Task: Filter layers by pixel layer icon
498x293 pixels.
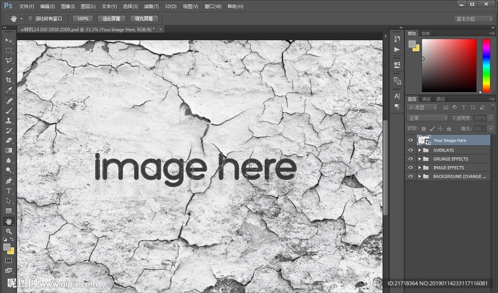Action: (x=445, y=107)
